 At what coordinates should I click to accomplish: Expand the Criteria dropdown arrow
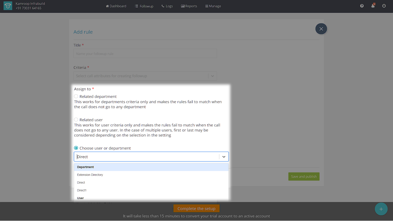[x=212, y=76]
